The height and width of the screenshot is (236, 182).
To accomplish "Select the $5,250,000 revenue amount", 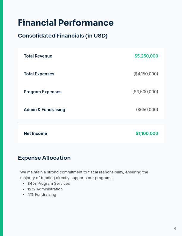I will click(146, 56).
